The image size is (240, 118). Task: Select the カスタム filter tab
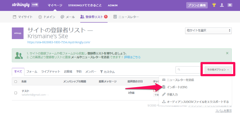pyautogui.click(x=107, y=72)
